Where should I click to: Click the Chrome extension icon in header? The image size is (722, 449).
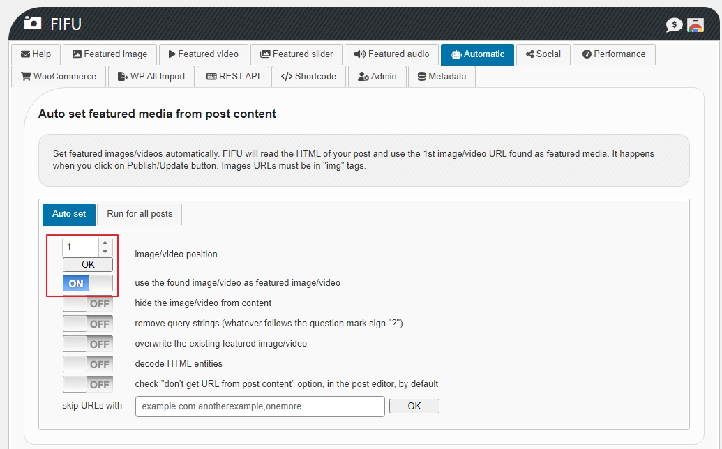point(695,25)
